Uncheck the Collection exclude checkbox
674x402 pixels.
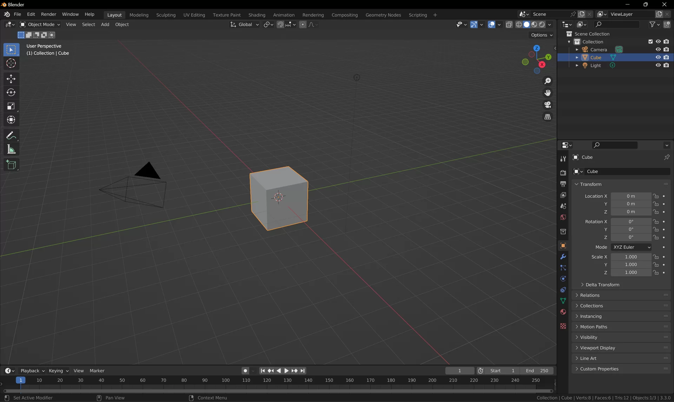coord(650,42)
